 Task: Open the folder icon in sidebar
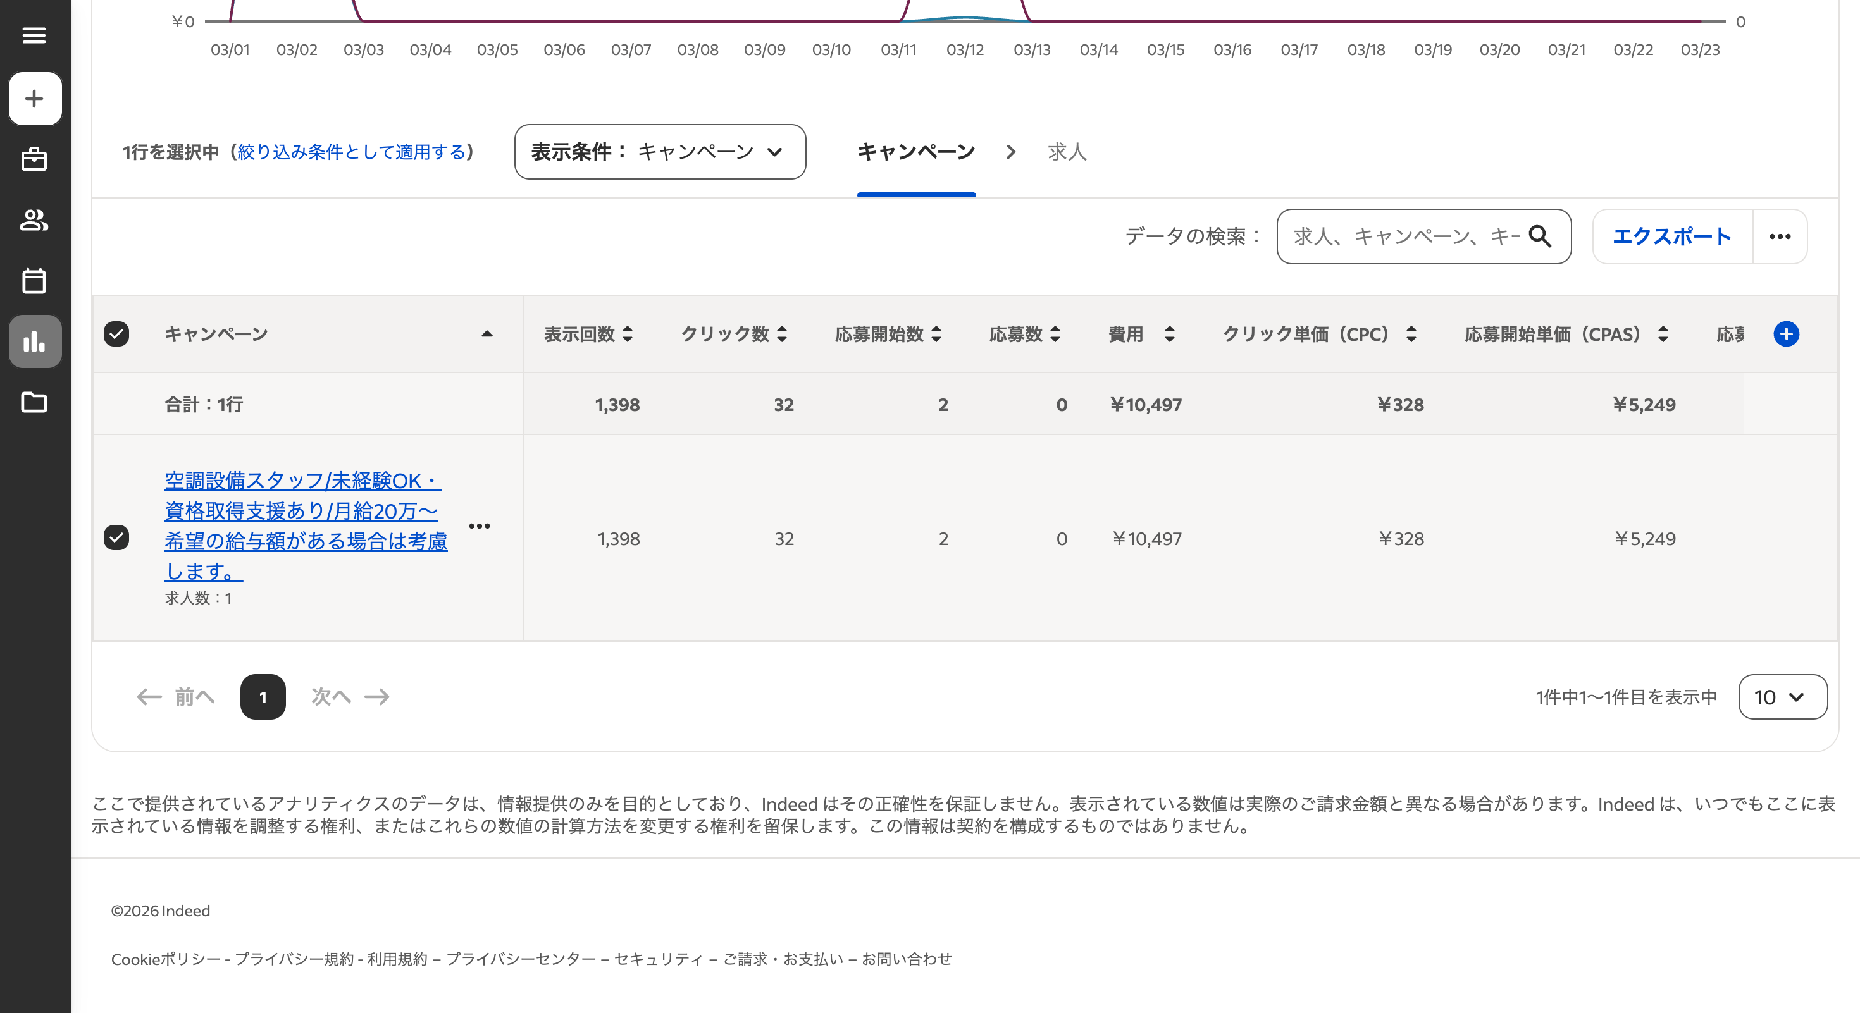(x=34, y=402)
